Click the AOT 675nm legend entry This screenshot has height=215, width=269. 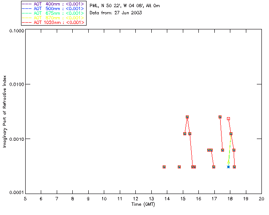pos(53,13)
